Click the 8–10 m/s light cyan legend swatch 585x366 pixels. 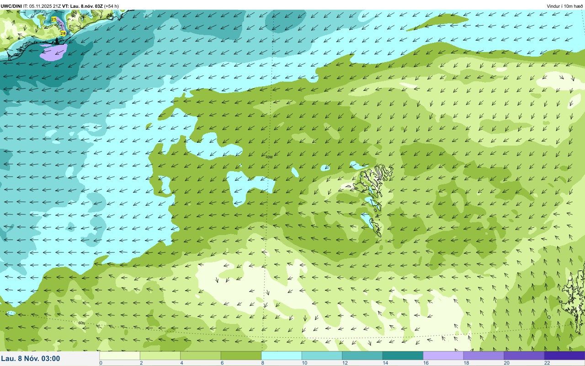[x=282, y=356]
